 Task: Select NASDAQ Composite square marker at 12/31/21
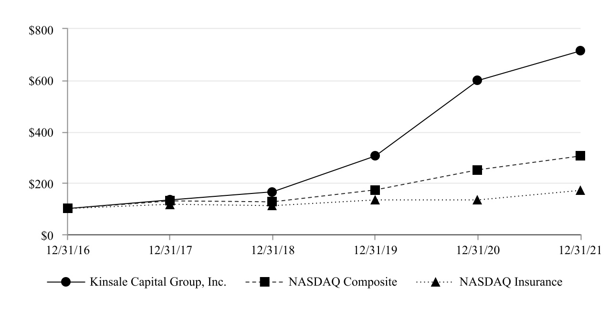click(580, 156)
